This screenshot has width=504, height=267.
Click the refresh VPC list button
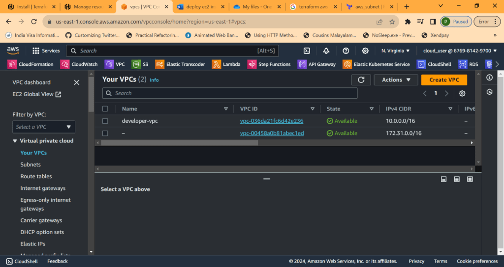pyautogui.click(x=361, y=80)
